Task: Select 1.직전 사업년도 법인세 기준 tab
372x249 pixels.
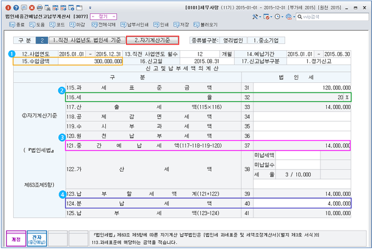Action: (x=87, y=40)
